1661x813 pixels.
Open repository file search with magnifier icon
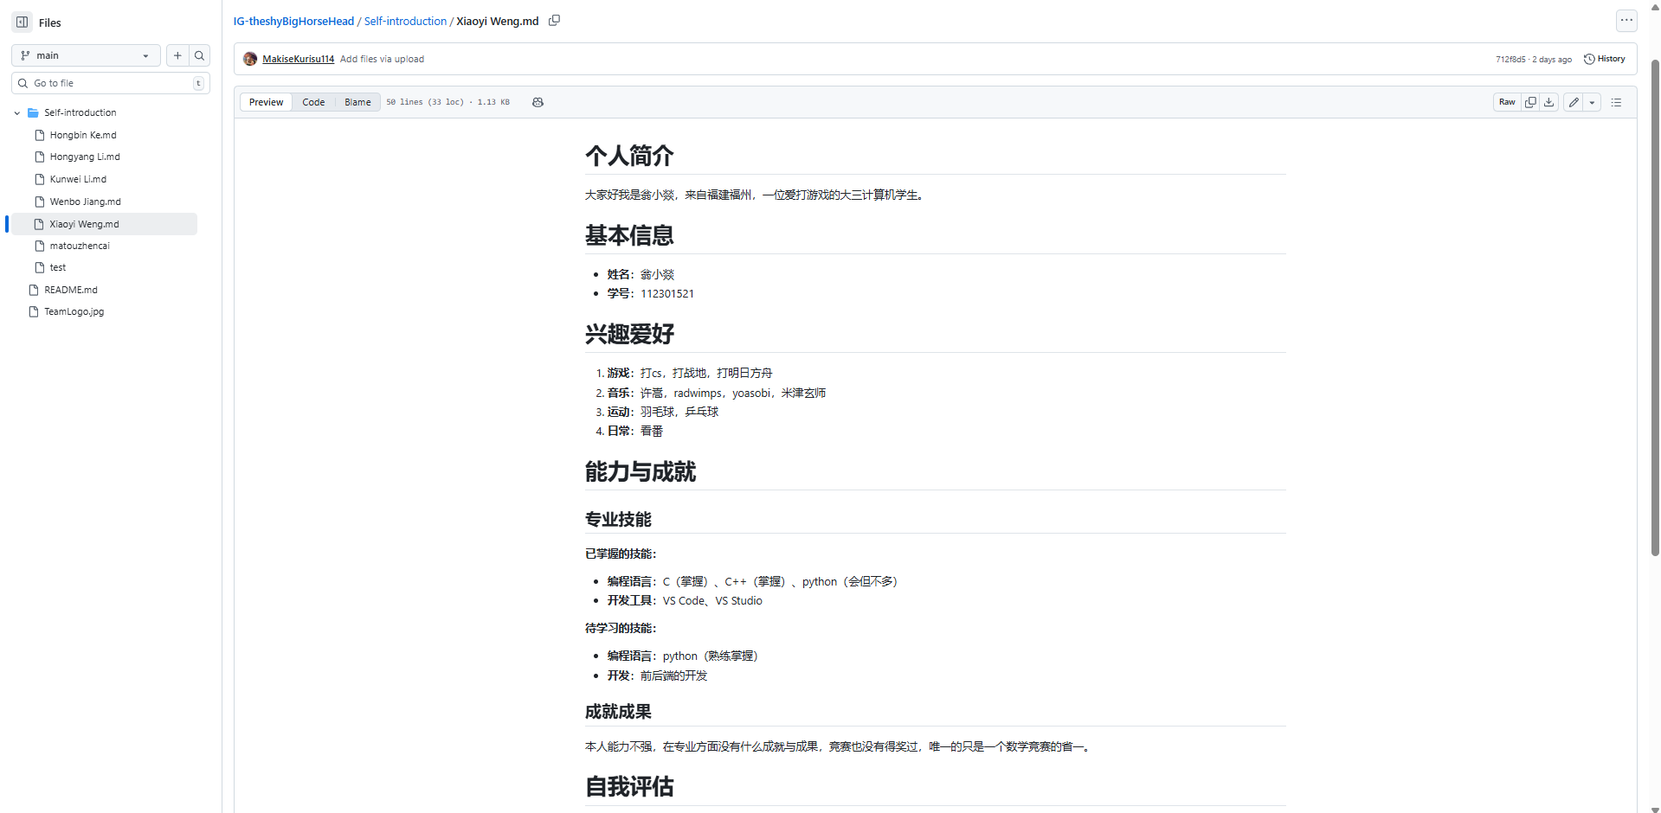199,55
